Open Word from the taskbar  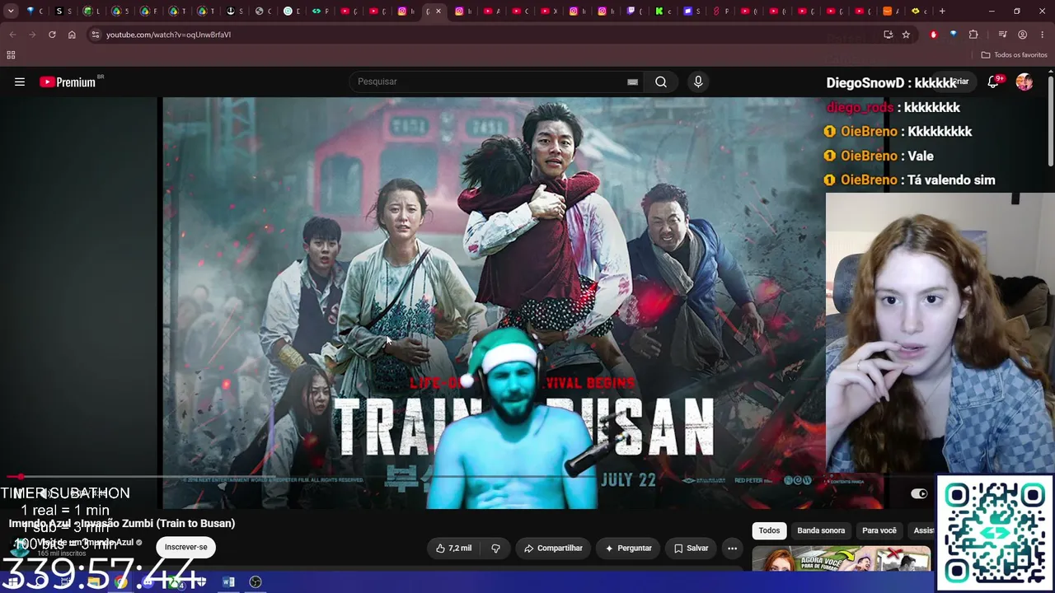coord(228,582)
